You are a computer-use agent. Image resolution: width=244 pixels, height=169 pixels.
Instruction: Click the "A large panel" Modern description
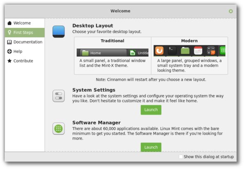[x=189, y=65]
